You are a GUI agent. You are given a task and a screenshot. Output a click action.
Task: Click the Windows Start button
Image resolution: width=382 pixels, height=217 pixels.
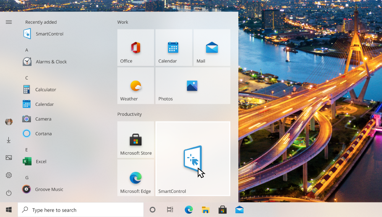click(x=9, y=210)
